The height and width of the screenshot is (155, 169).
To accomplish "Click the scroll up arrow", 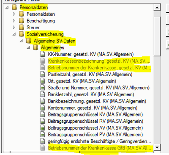I will click(x=157, y=8).
